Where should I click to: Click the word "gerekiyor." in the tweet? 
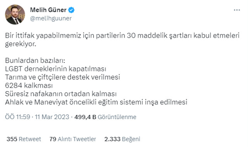click(x=21, y=44)
